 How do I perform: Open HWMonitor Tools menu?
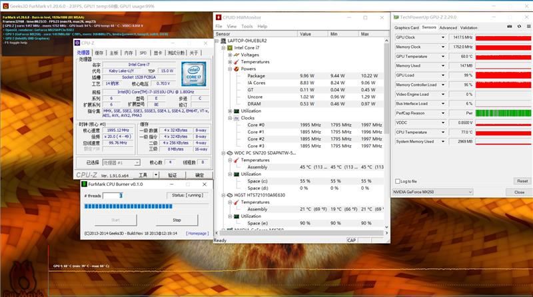[x=247, y=26]
